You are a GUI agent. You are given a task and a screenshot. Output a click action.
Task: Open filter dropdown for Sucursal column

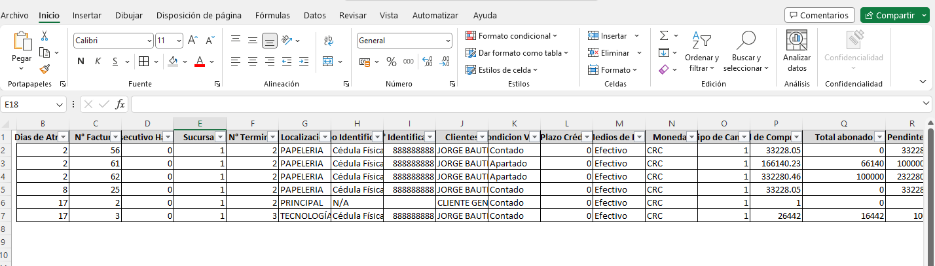(221, 137)
